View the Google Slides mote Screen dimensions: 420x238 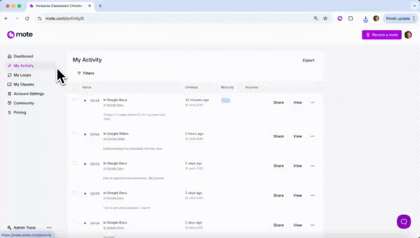click(298, 136)
